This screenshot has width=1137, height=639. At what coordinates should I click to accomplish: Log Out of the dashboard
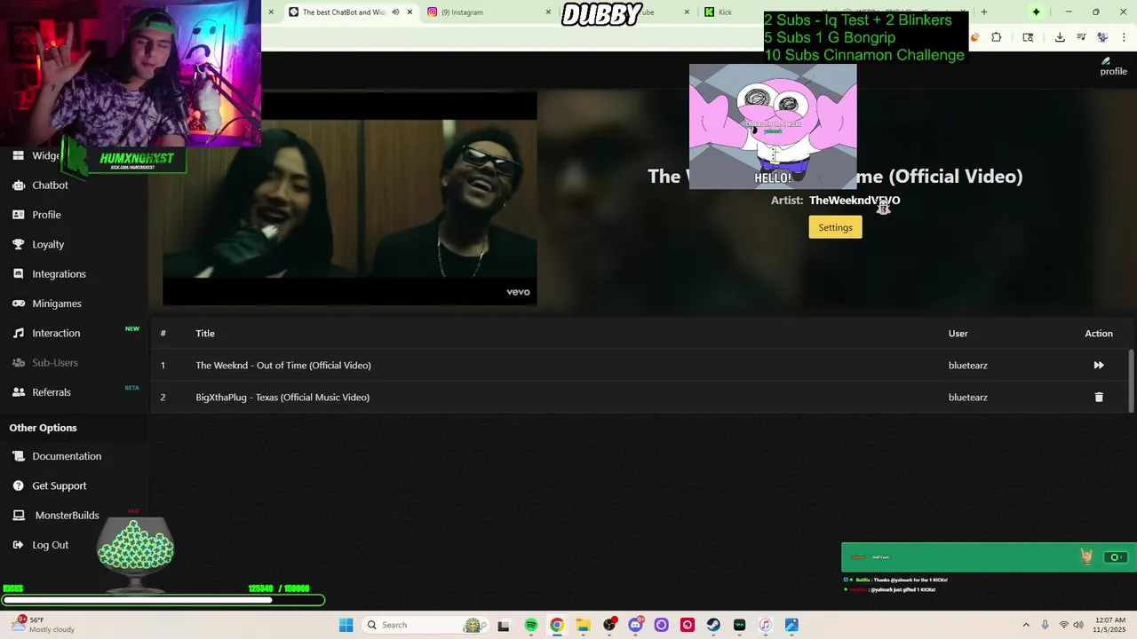point(50,545)
